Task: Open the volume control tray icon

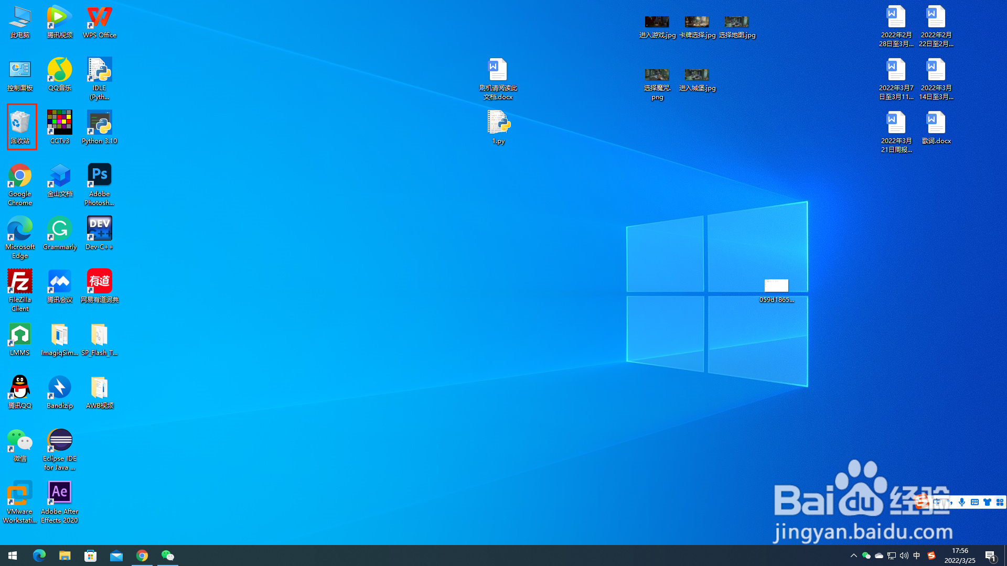Action: (904, 556)
